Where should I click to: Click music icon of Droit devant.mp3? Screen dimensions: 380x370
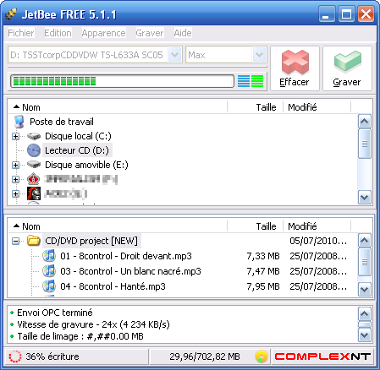click(x=49, y=256)
